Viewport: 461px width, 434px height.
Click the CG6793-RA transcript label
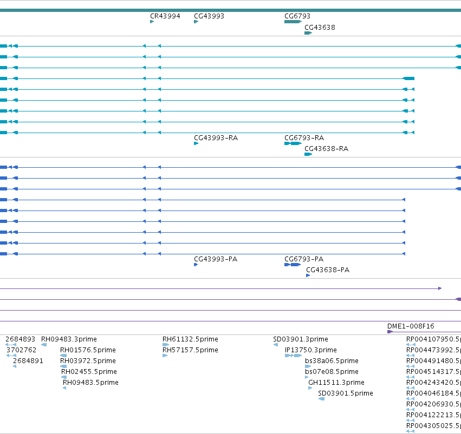pos(304,138)
